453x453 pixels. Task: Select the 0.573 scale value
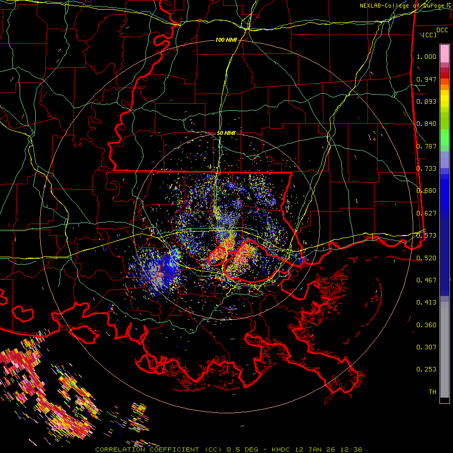point(426,236)
